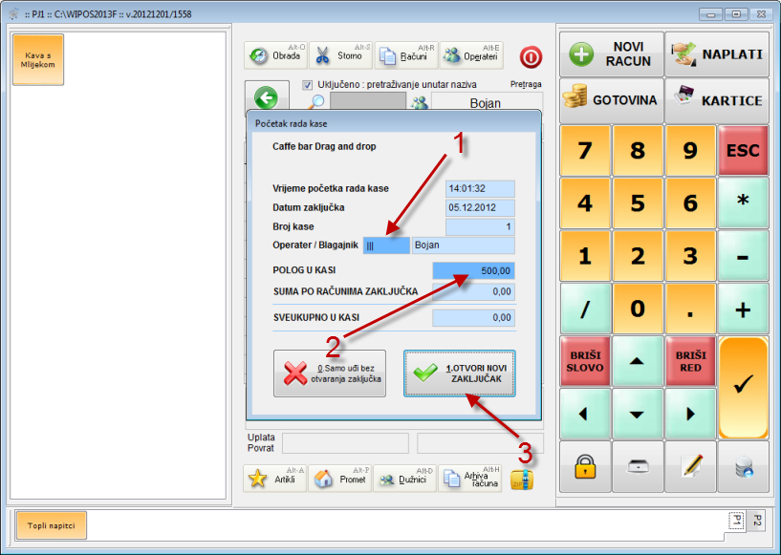Open the Artikli star toolbar button
This screenshot has height=555, width=781.
(x=275, y=479)
